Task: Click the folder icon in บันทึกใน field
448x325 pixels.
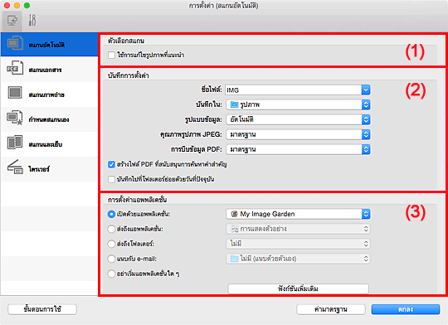Action: [x=234, y=104]
